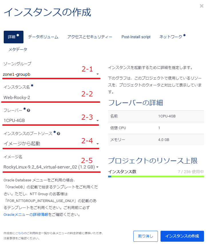Switch to the データボリューム tab
Viewport: 208px width, 244px height.
43,37
